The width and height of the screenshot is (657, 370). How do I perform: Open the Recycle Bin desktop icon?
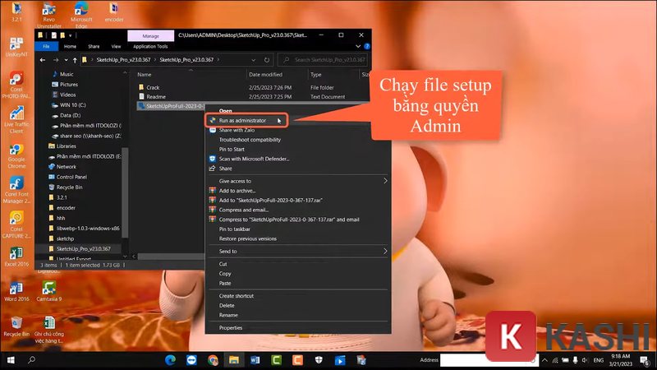tap(16, 326)
